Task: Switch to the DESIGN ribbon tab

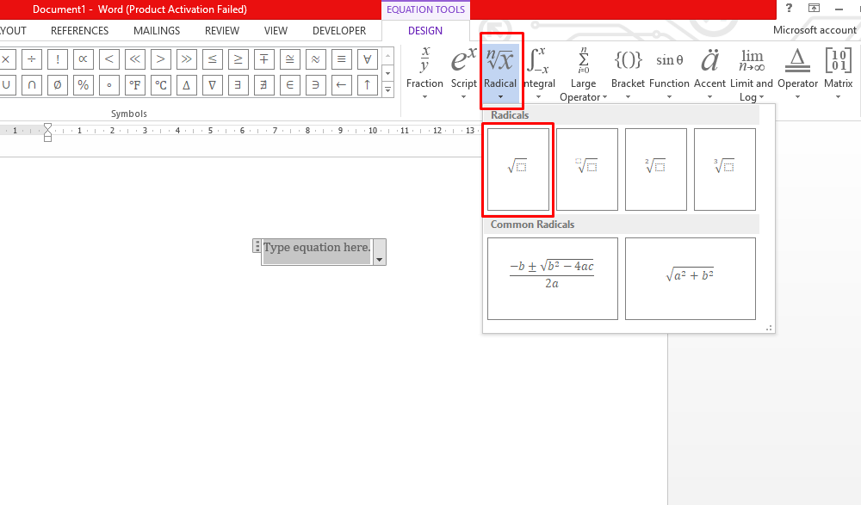Action: (x=425, y=30)
